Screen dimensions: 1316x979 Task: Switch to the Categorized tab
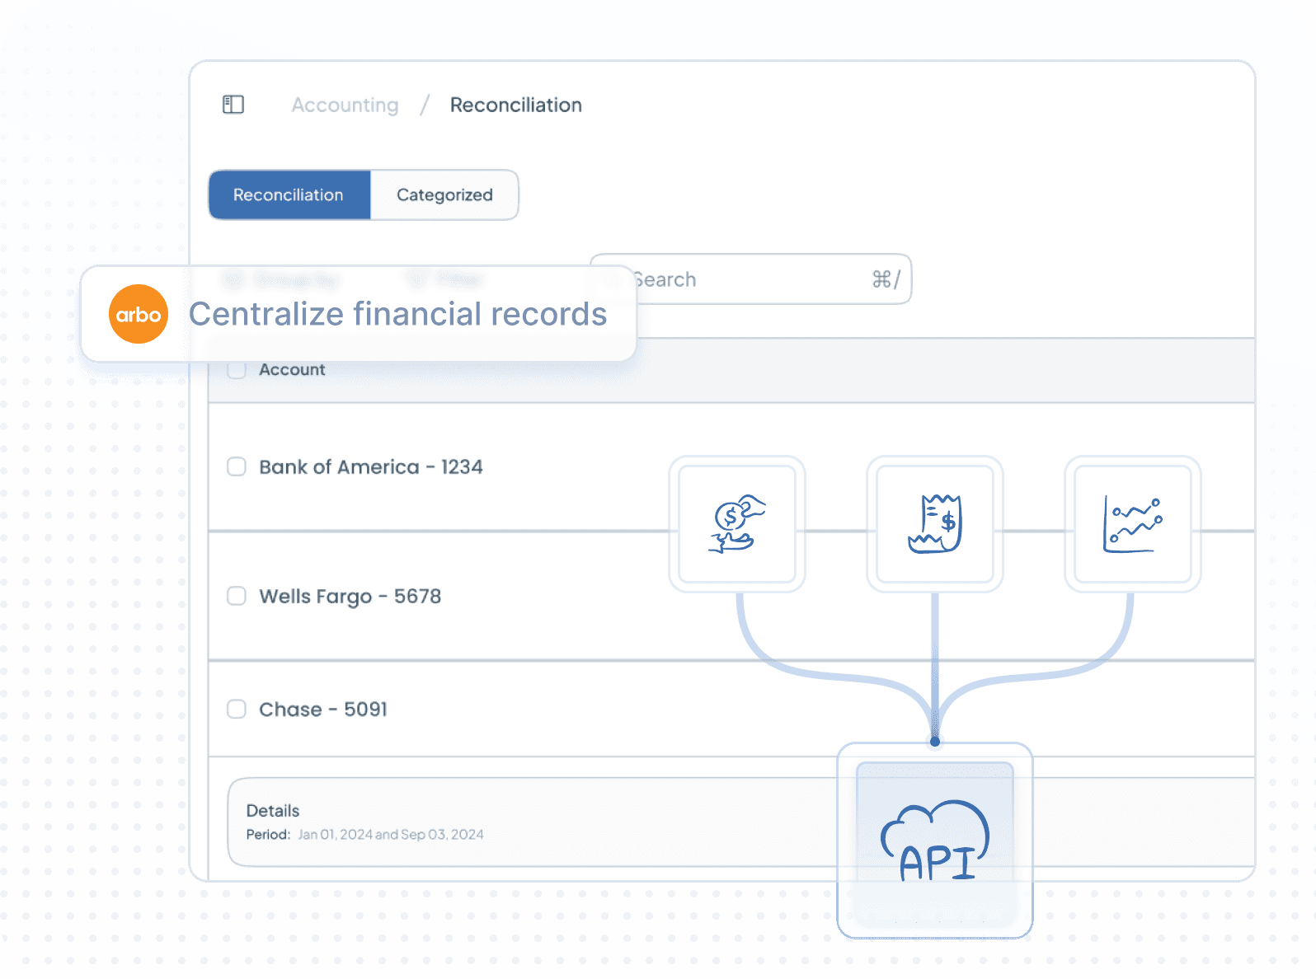444,195
